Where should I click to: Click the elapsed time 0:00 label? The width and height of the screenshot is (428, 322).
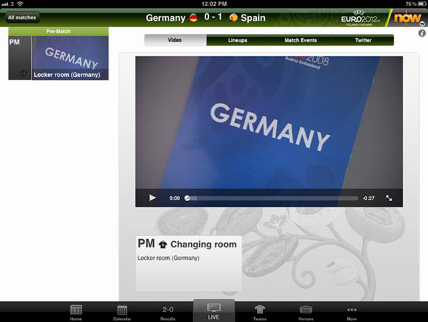coord(175,198)
